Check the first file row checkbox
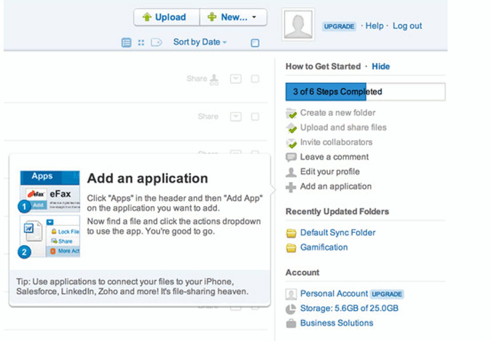Viewport: 491px width, 341px height. tap(255, 79)
